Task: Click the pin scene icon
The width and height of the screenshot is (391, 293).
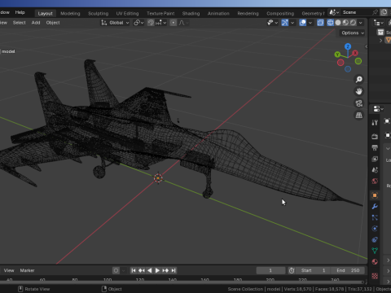Action: (x=375, y=12)
